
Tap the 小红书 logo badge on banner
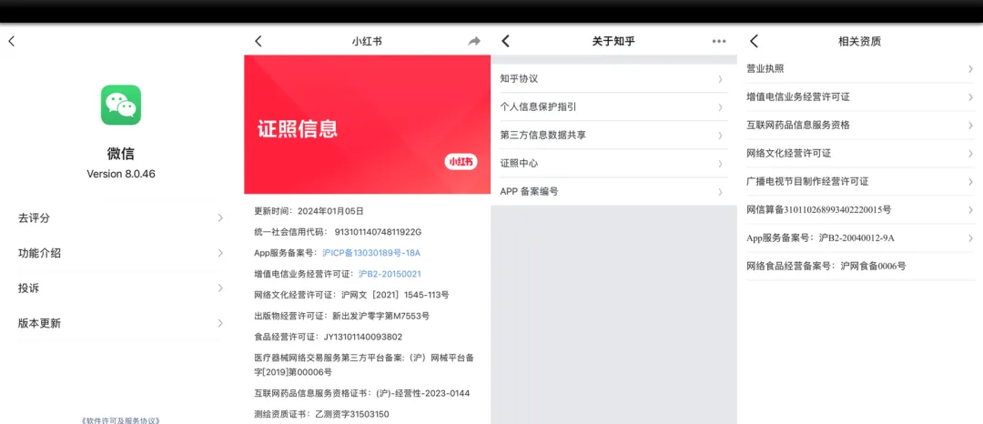point(461,162)
